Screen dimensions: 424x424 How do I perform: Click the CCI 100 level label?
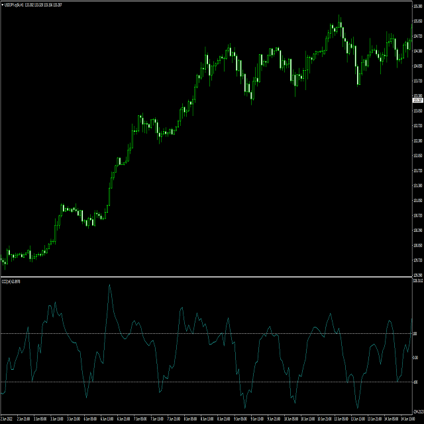point(415,334)
